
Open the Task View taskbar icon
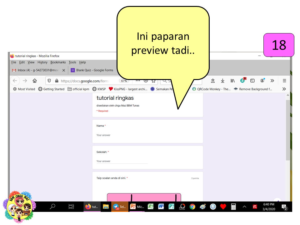point(71,207)
